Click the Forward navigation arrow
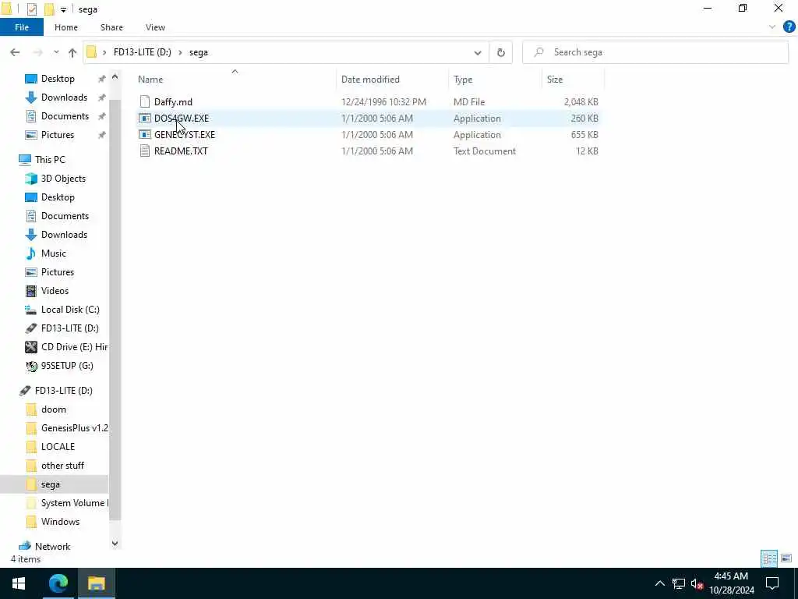Viewport: 798px width, 599px height. tap(37, 52)
